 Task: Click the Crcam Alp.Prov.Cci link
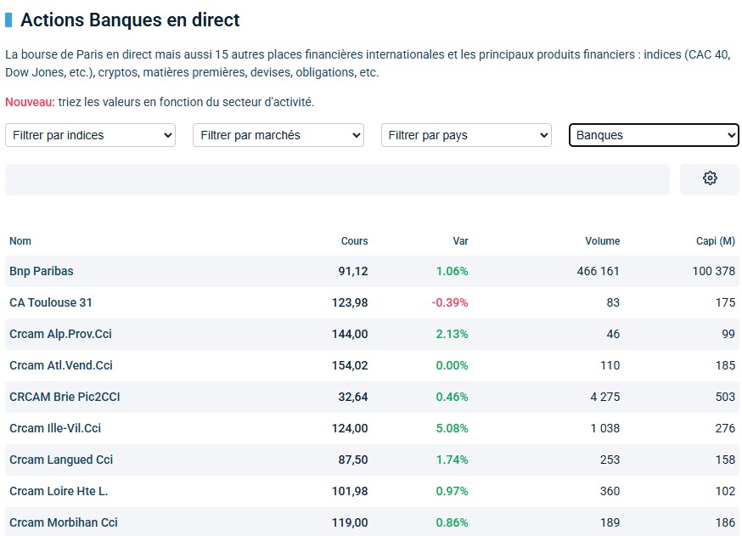click(x=60, y=335)
